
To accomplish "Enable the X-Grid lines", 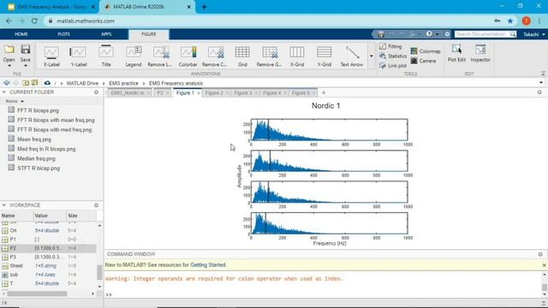I will [297, 56].
